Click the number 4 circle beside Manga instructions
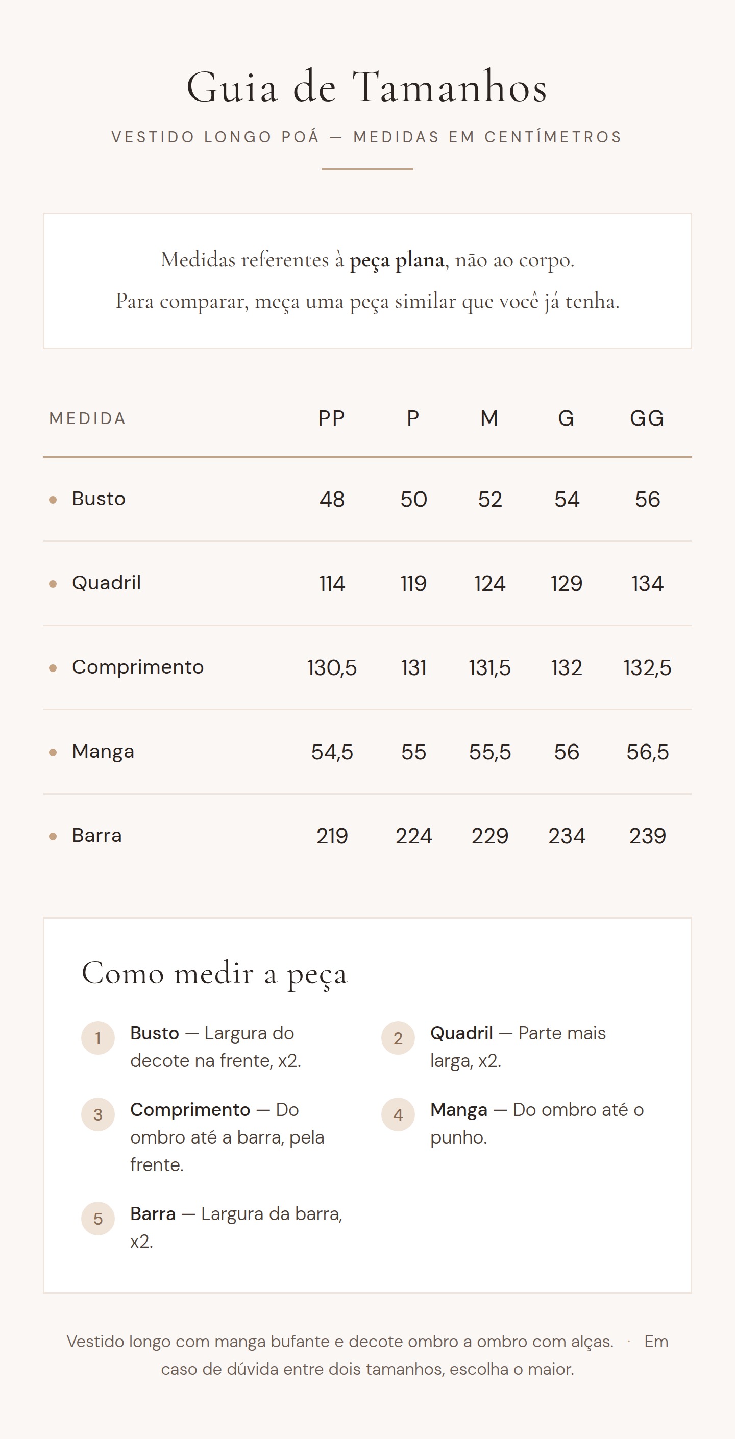This screenshot has width=735, height=1439. click(x=398, y=1114)
